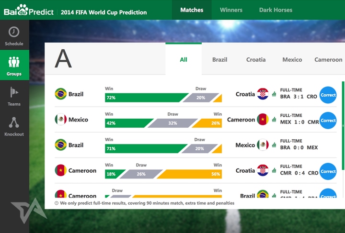
Task: Select the Groups people icon
Action: [14, 62]
